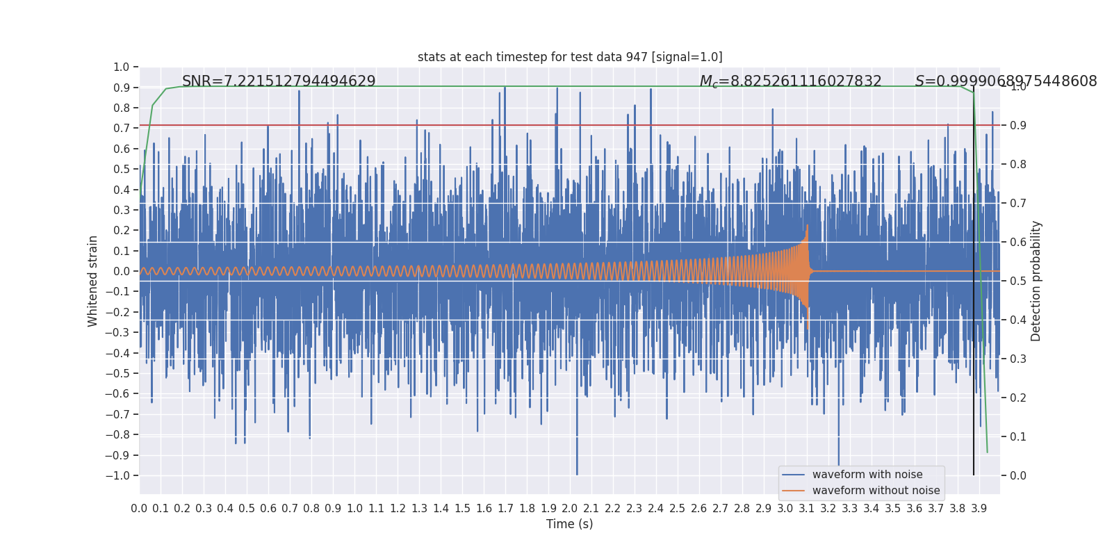The height and width of the screenshot is (556, 1112).
Task: Click the 'Whitened strain' y-axis label
Action: tap(93, 281)
